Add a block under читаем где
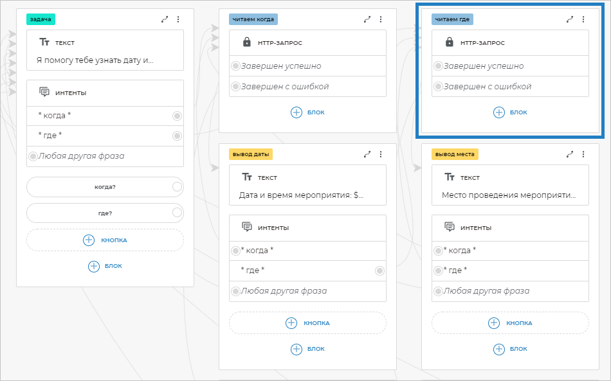Screen dimensions: 611x381 (510, 112)
